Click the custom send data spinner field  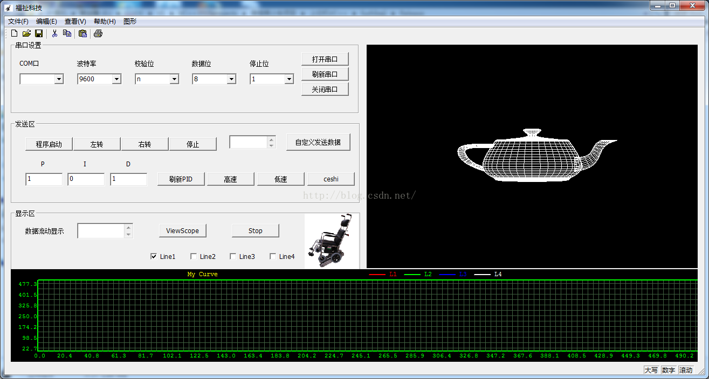click(248, 142)
